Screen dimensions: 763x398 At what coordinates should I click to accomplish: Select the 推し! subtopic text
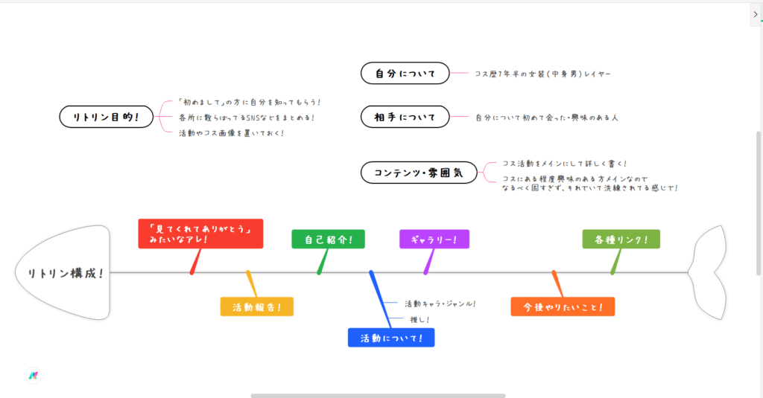[x=420, y=319]
